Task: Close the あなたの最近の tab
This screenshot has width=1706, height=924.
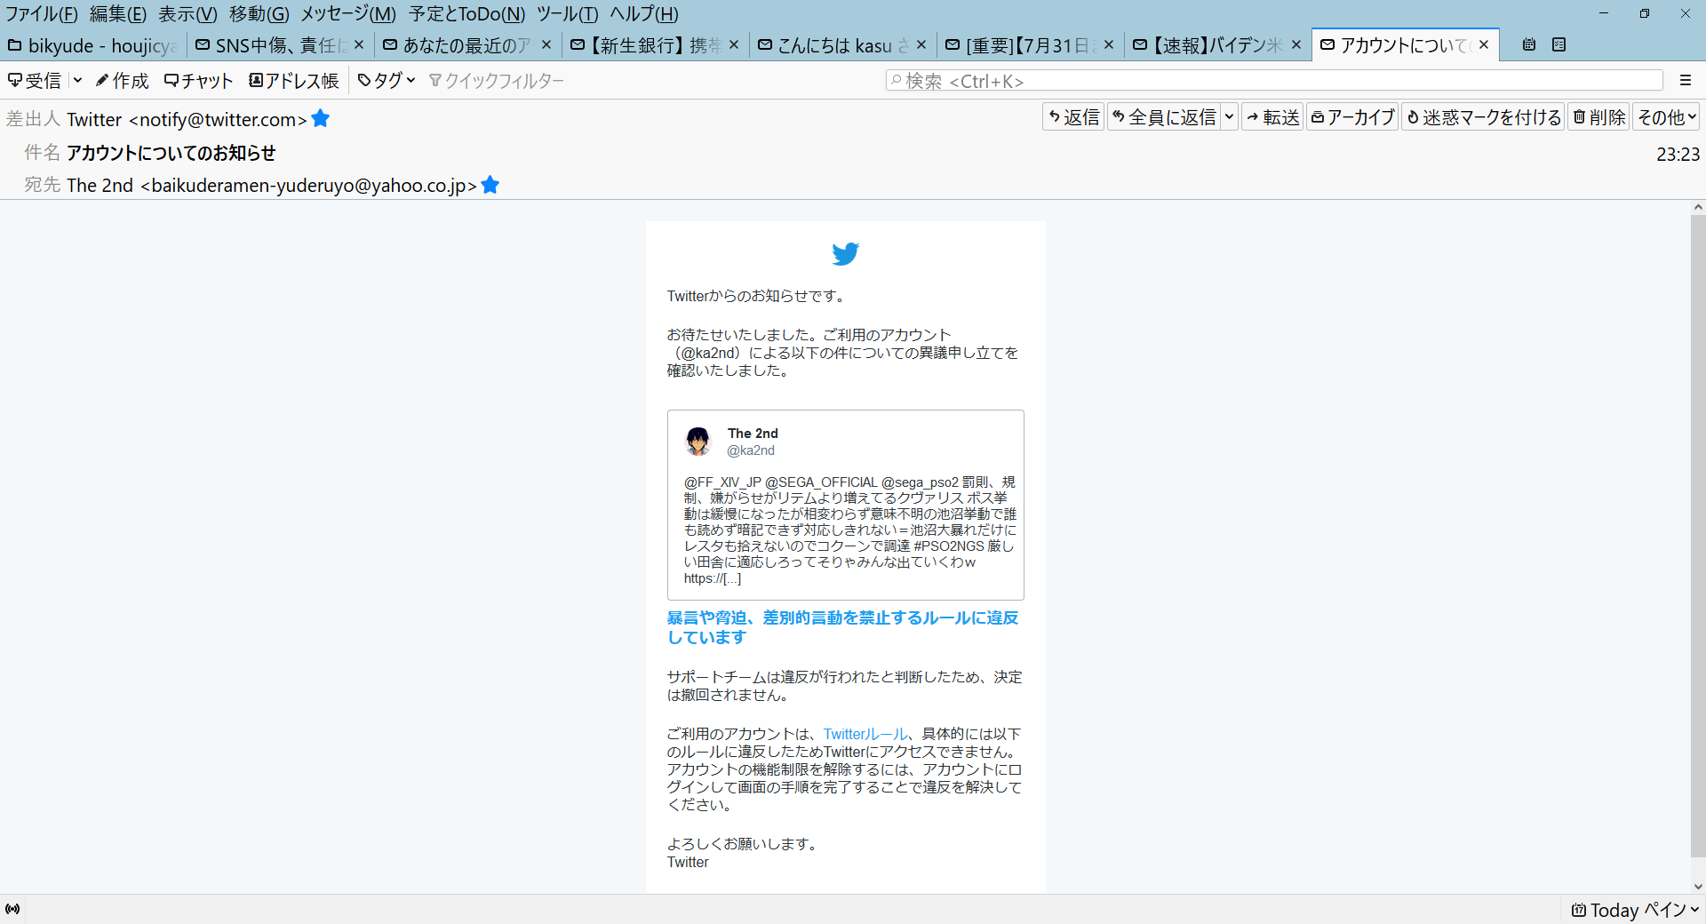Action: tap(546, 44)
